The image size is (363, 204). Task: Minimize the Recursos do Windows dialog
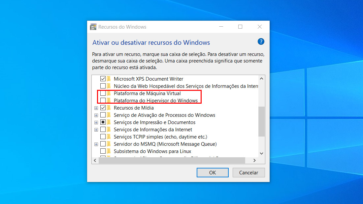221,27
